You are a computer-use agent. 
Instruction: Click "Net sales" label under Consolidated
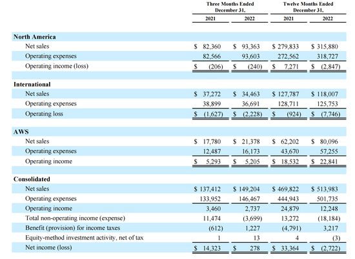[x=37, y=189]
